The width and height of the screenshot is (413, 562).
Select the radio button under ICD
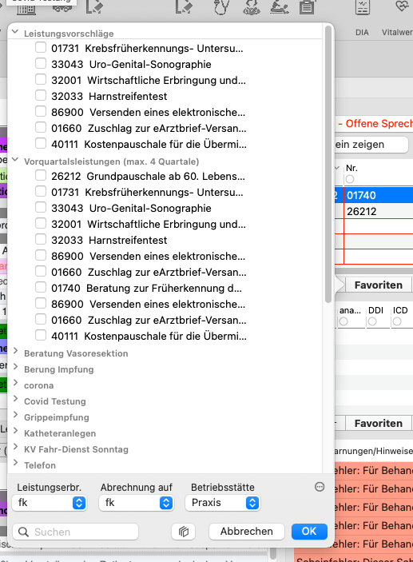point(396,321)
